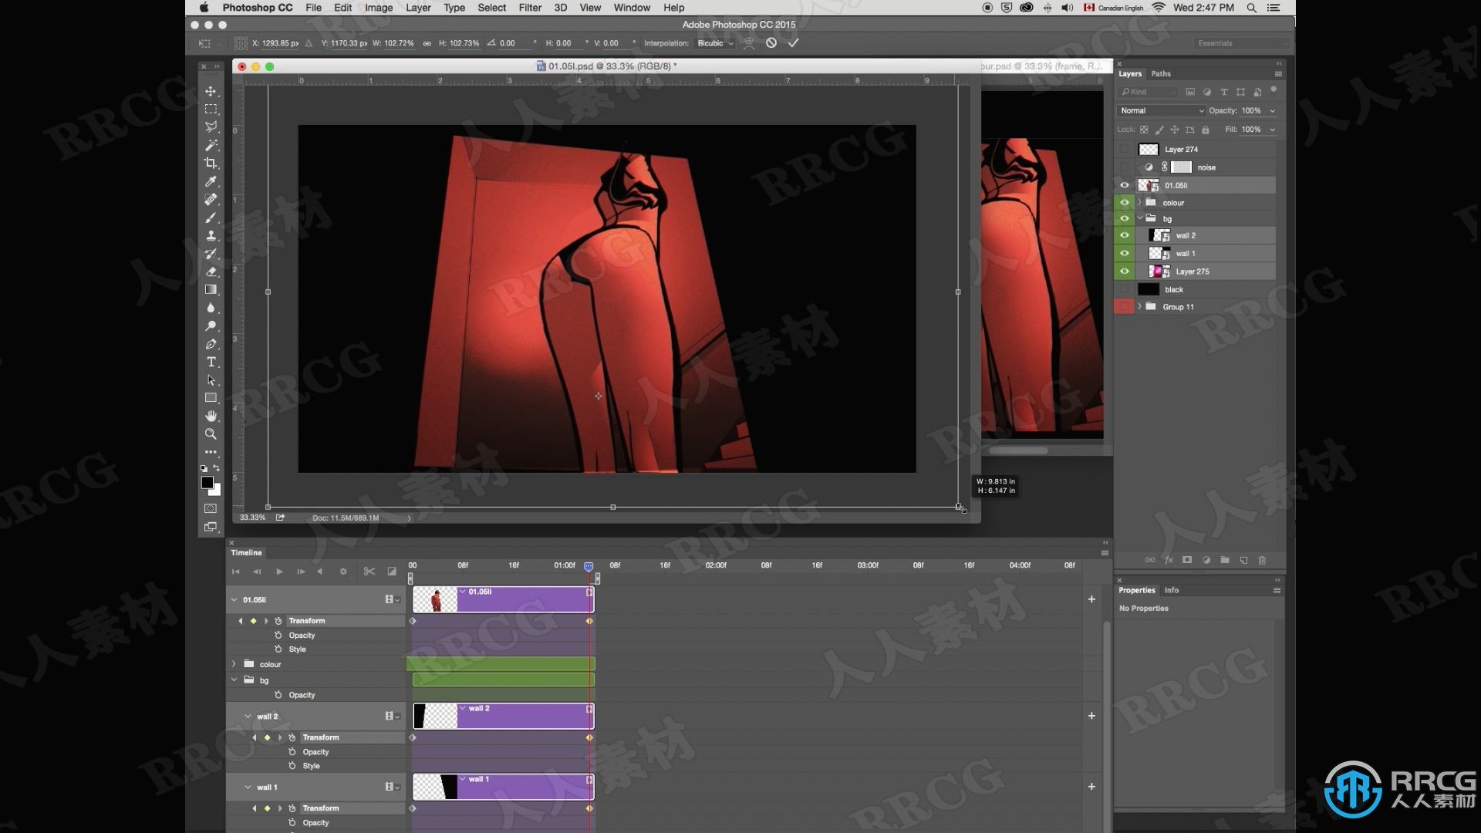This screenshot has height=833, width=1481.
Task: Select the Eraser tool
Action: (x=211, y=271)
